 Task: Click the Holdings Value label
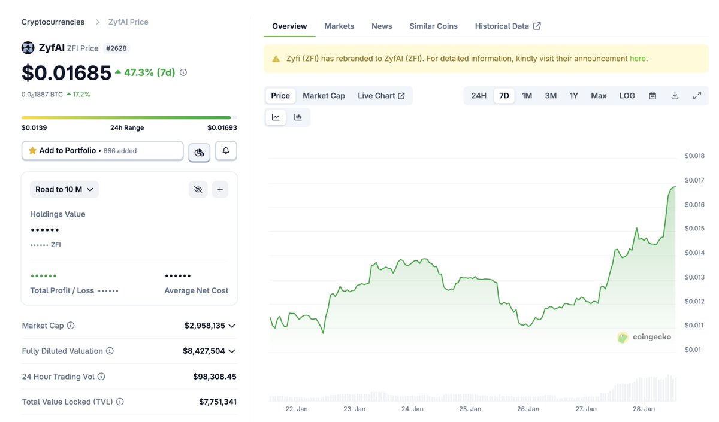coord(58,214)
